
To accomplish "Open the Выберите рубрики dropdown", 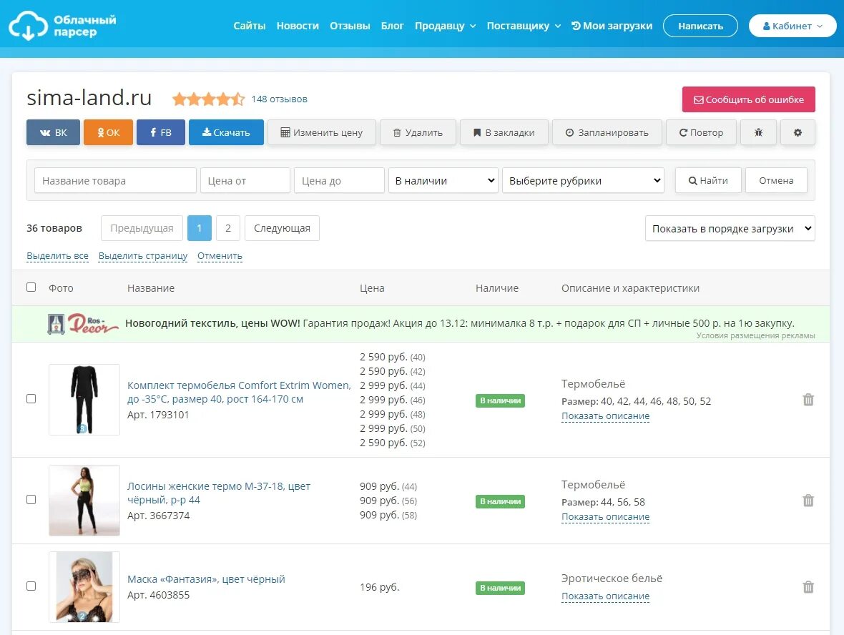I will (x=583, y=180).
